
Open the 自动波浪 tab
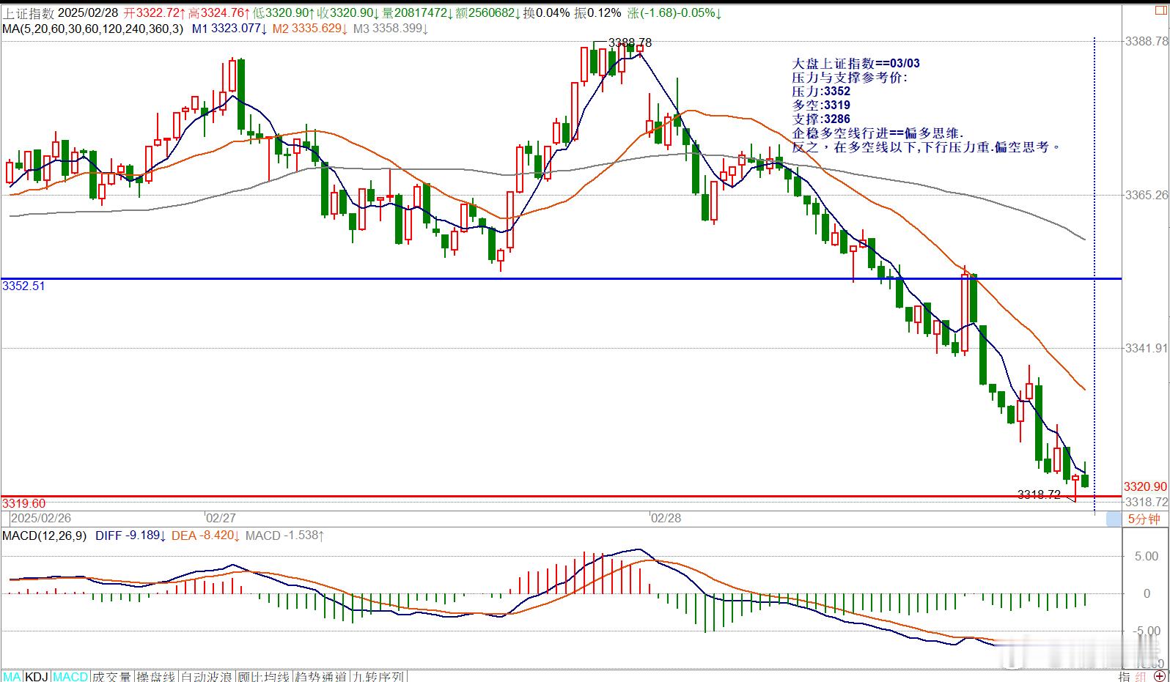[x=207, y=676]
